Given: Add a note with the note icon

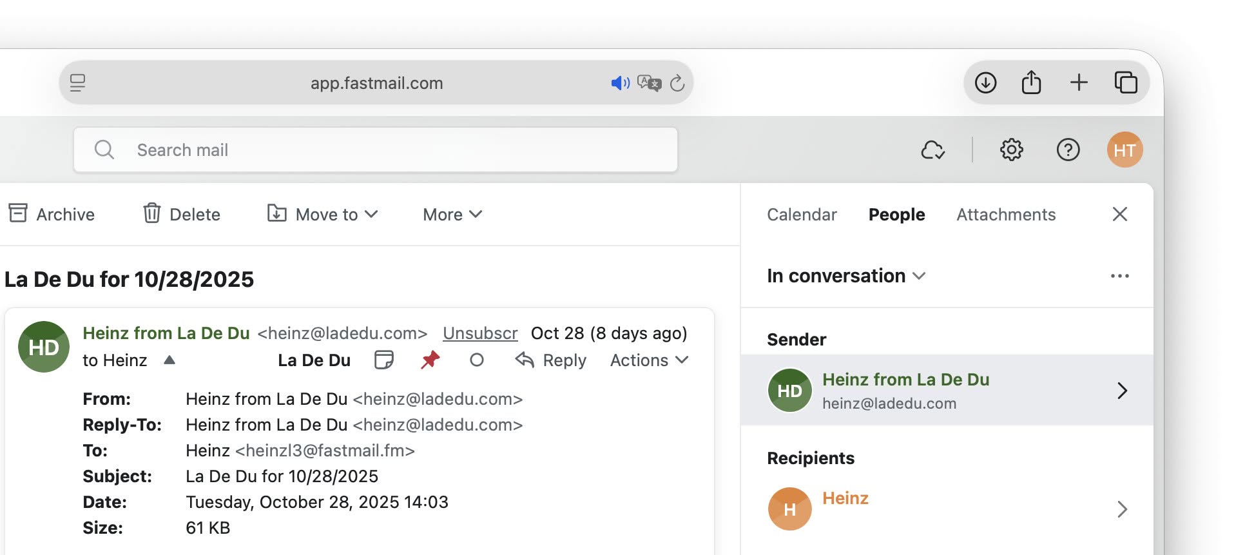Looking at the screenshot, I should point(384,360).
